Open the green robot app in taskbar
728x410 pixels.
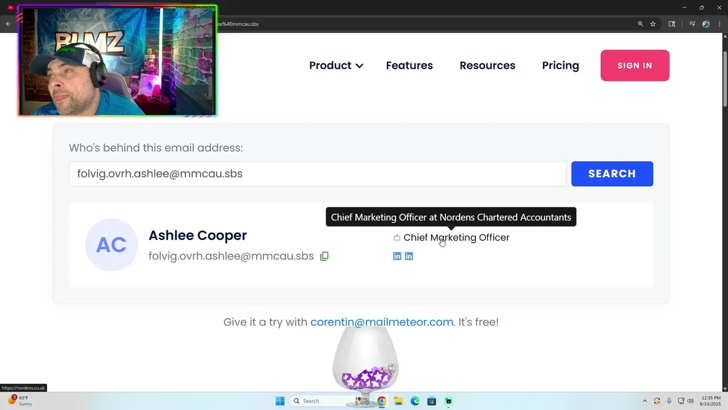(449, 401)
